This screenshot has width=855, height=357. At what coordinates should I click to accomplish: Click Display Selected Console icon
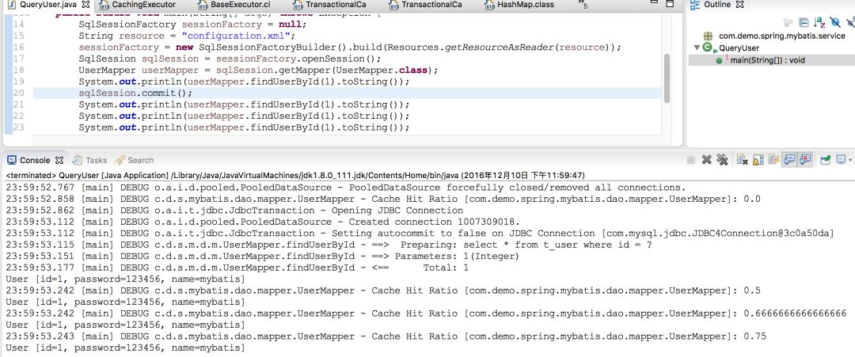(x=842, y=160)
